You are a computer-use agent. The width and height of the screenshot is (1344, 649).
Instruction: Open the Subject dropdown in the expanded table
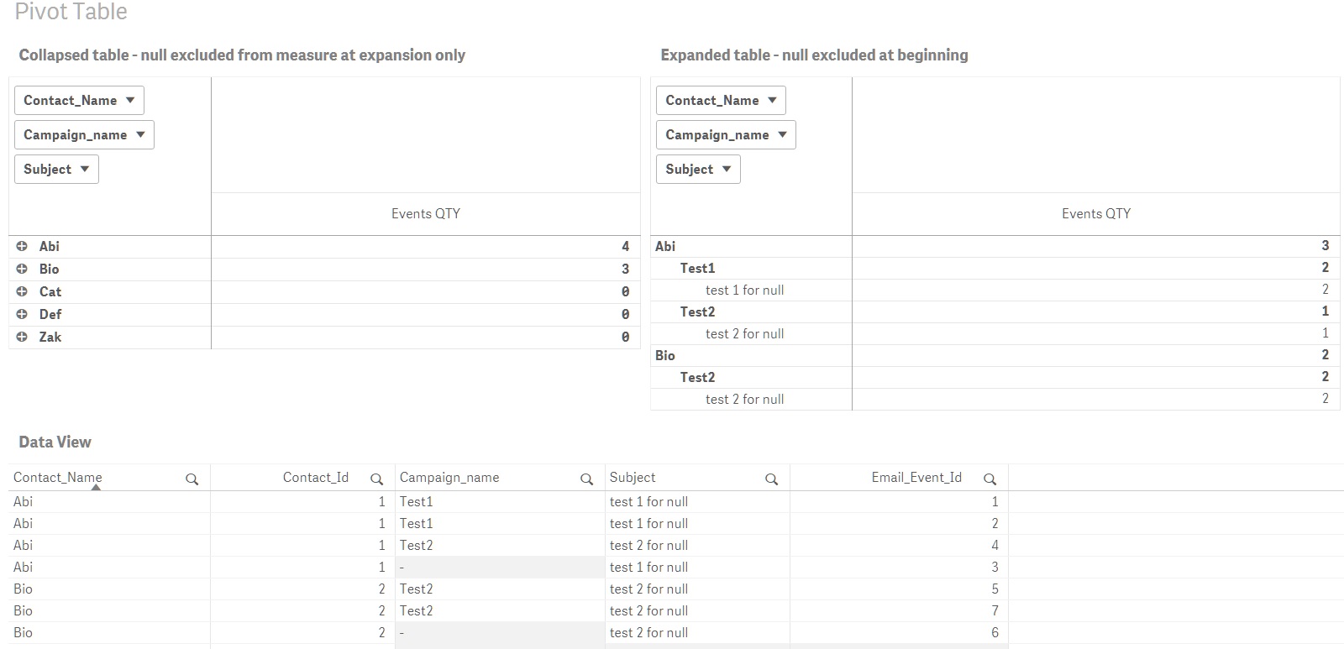[697, 169]
